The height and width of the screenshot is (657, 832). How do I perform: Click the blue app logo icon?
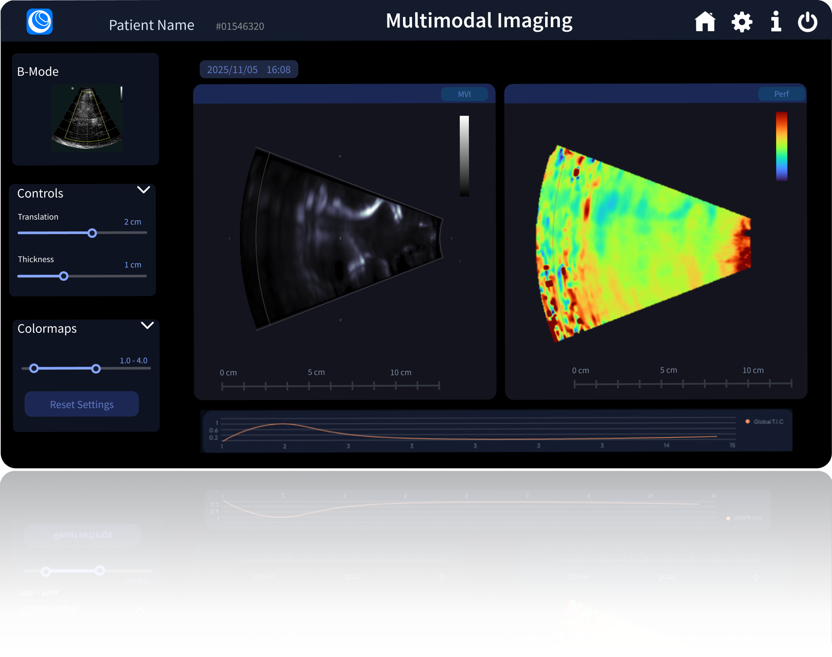pos(39,22)
